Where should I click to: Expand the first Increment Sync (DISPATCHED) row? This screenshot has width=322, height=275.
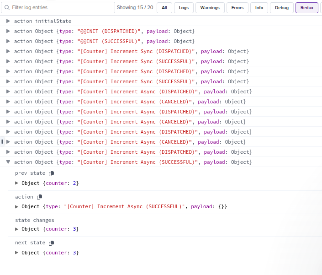pyautogui.click(x=8, y=51)
